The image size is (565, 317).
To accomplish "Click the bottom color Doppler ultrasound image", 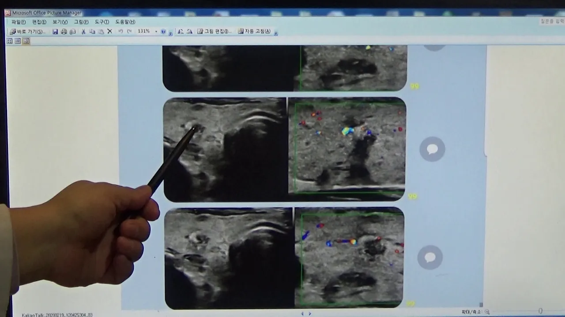I will coord(349,257).
